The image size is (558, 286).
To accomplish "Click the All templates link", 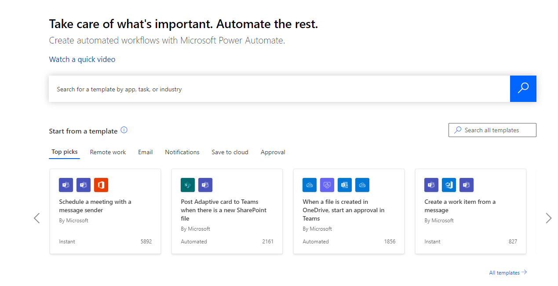I will click(504, 272).
